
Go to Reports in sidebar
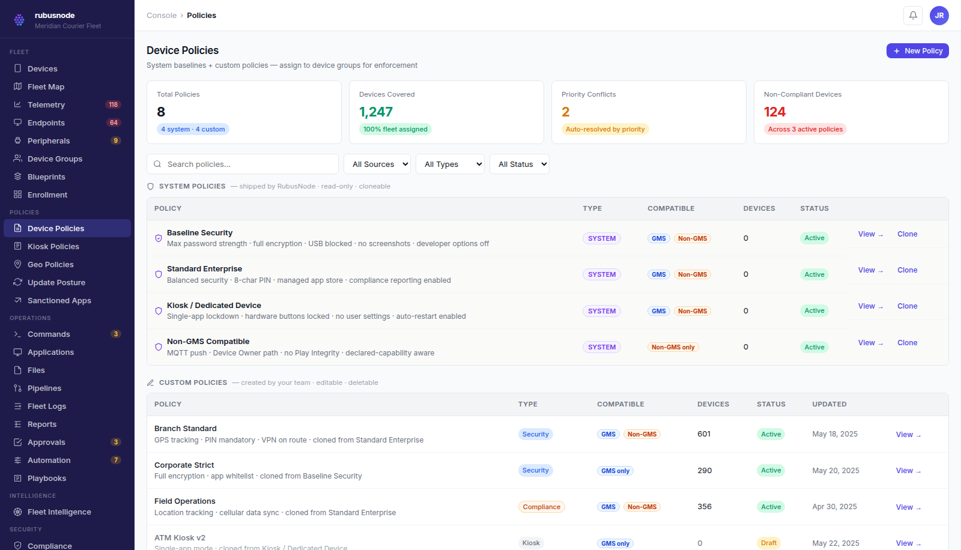point(67,424)
